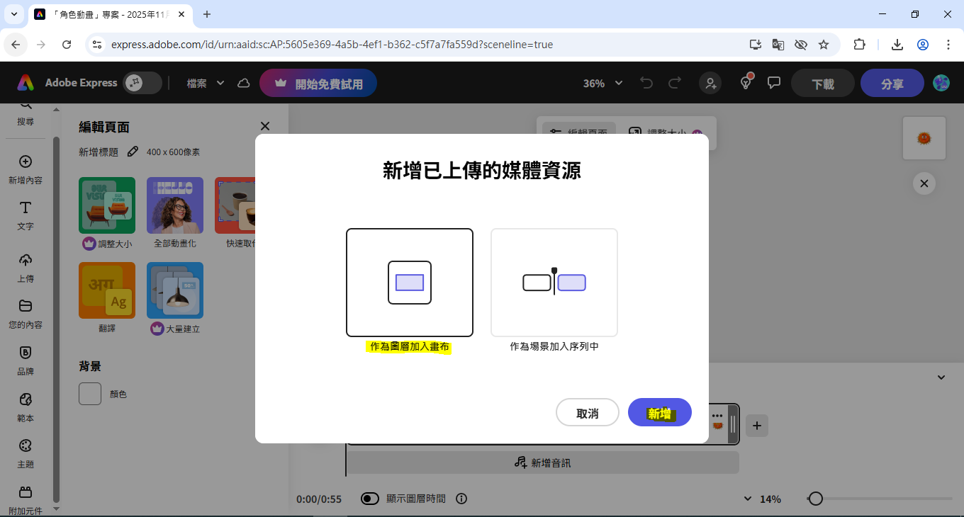Open the File menu dropdown
Viewport: 964px width, 517px height.
tap(205, 84)
